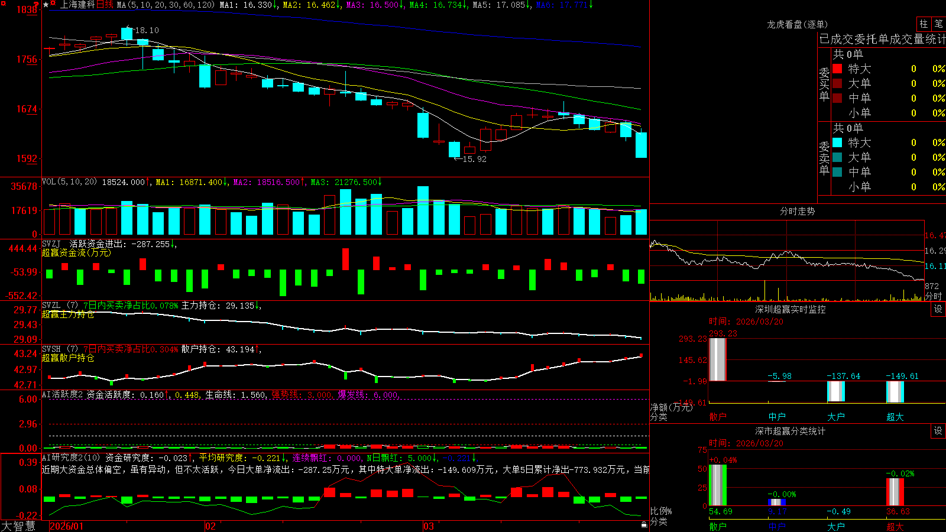
Task: Click the star favorite icon beside 上海建科
Action: (x=46, y=5)
